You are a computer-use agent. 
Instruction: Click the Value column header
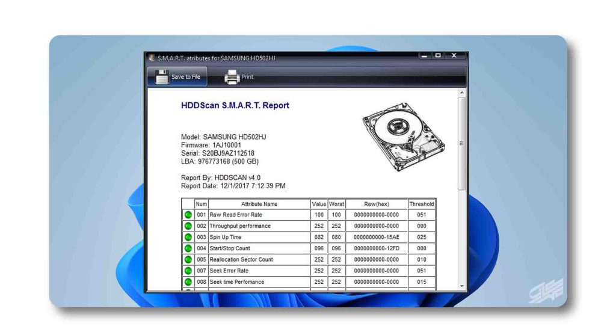319,204
